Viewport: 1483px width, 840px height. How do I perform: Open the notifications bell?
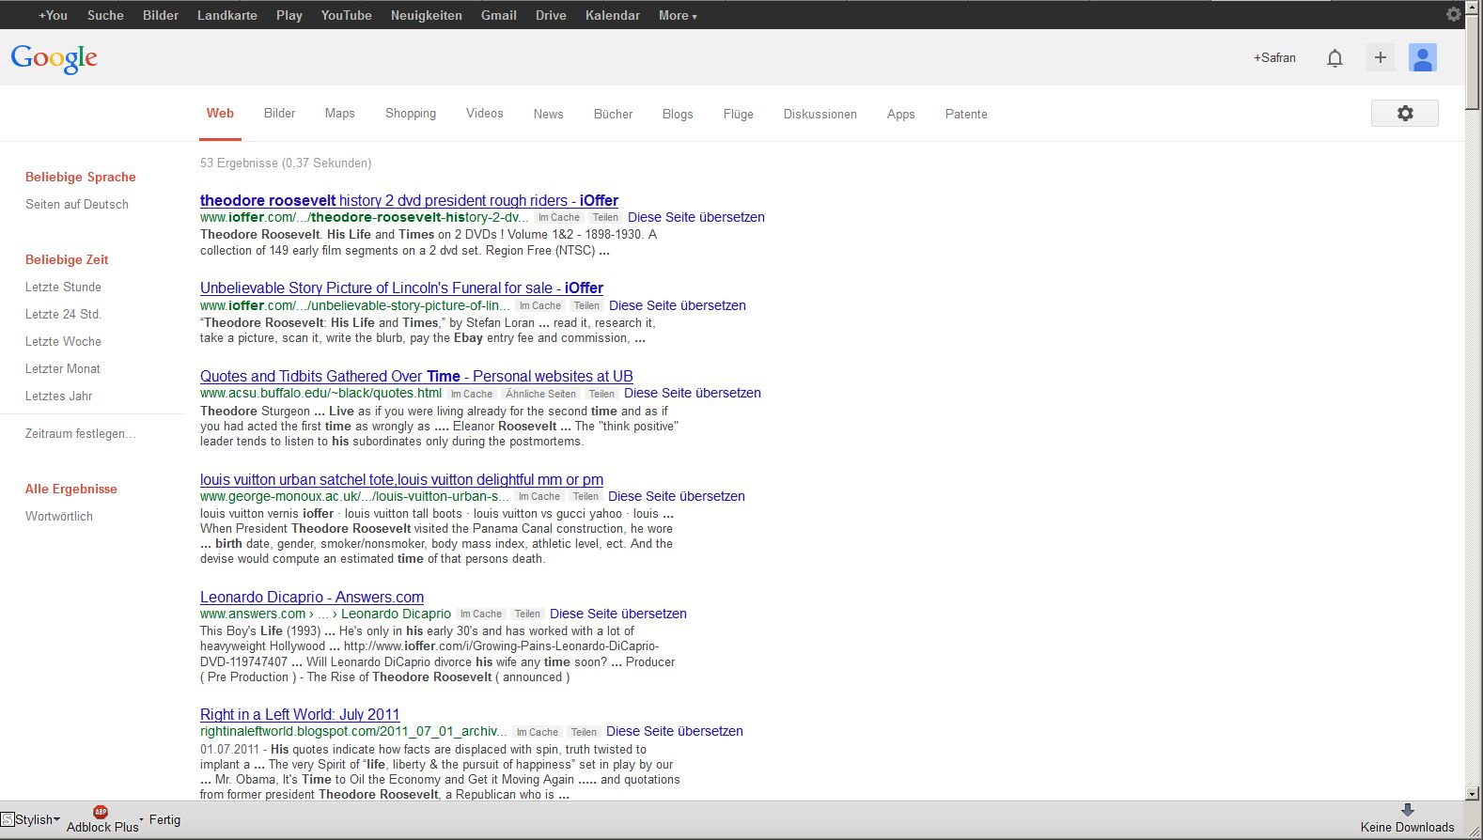point(1335,58)
